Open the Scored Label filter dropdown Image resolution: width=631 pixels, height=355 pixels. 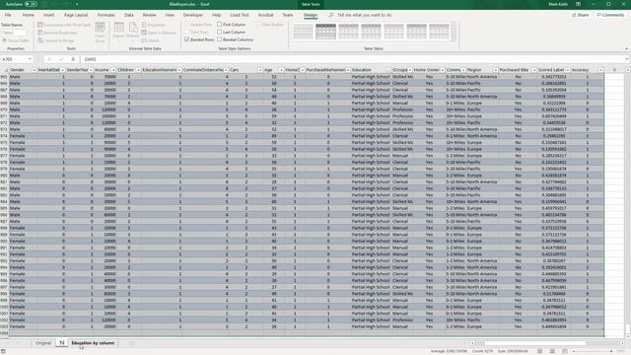click(568, 70)
